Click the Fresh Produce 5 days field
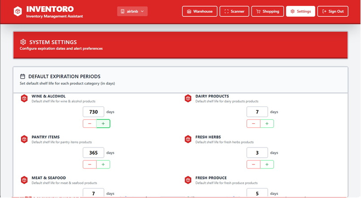 pos(257,193)
